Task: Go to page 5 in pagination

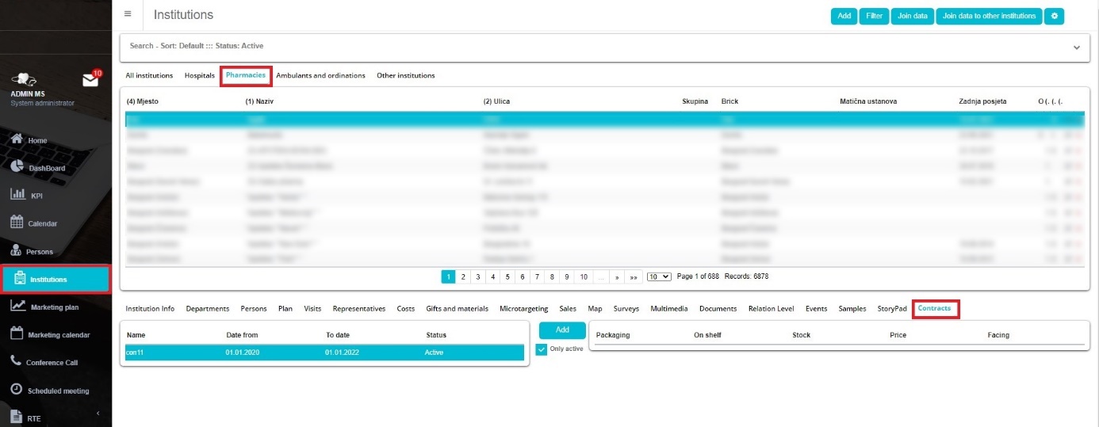Action: click(x=507, y=276)
